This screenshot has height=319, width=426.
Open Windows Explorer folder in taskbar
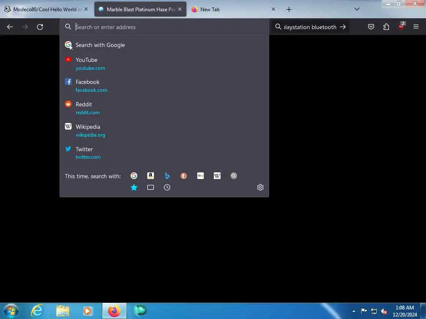(63, 311)
